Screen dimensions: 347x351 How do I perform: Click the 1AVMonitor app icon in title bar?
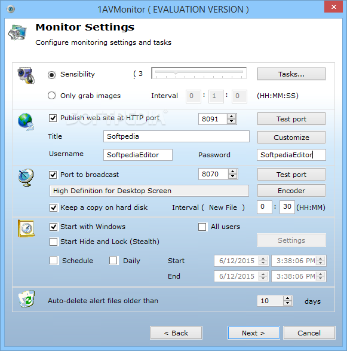click(11, 9)
